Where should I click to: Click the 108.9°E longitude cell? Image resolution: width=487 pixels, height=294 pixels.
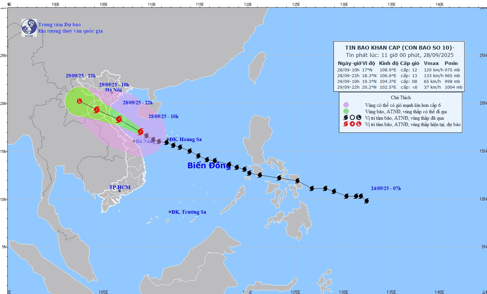tap(388, 70)
